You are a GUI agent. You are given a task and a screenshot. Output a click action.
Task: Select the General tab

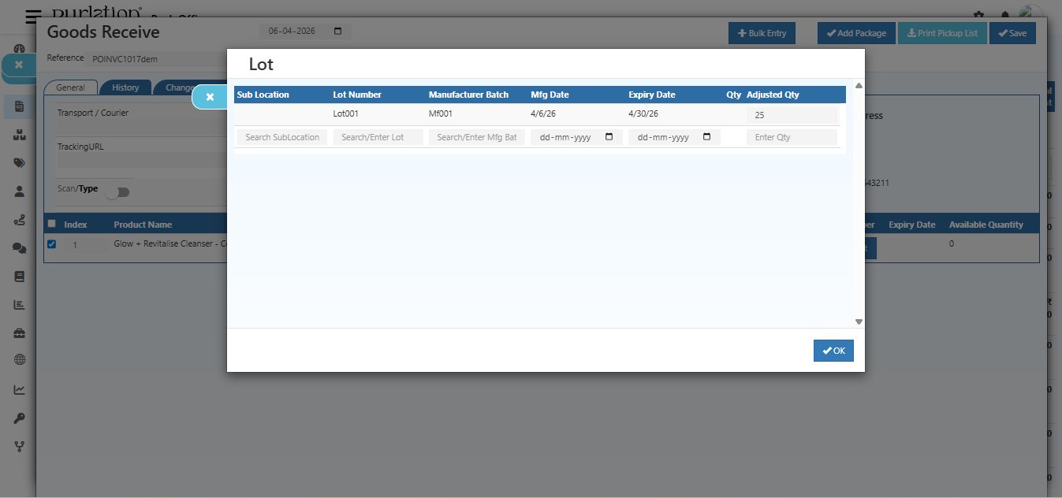point(71,87)
